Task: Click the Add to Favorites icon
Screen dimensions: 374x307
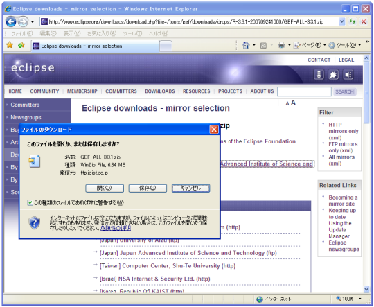Action: pyautogui.click(x=21, y=44)
